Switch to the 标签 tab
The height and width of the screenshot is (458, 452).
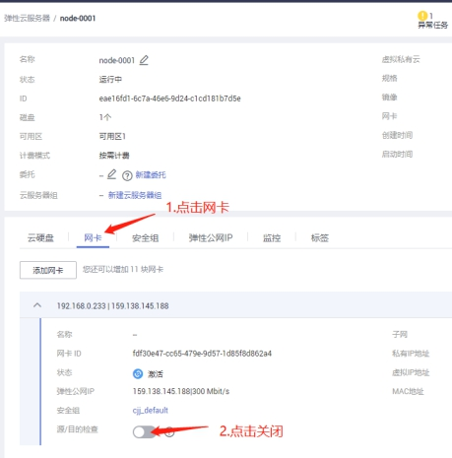pos(320,237)
